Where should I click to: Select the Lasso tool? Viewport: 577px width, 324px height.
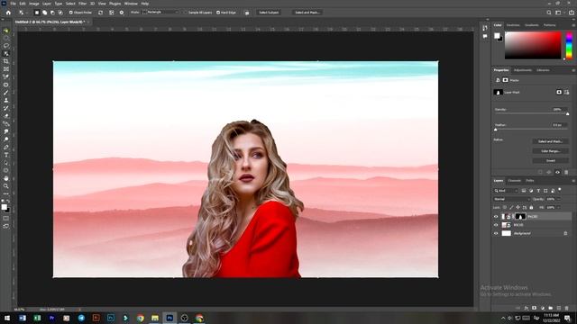pos(6,46)
